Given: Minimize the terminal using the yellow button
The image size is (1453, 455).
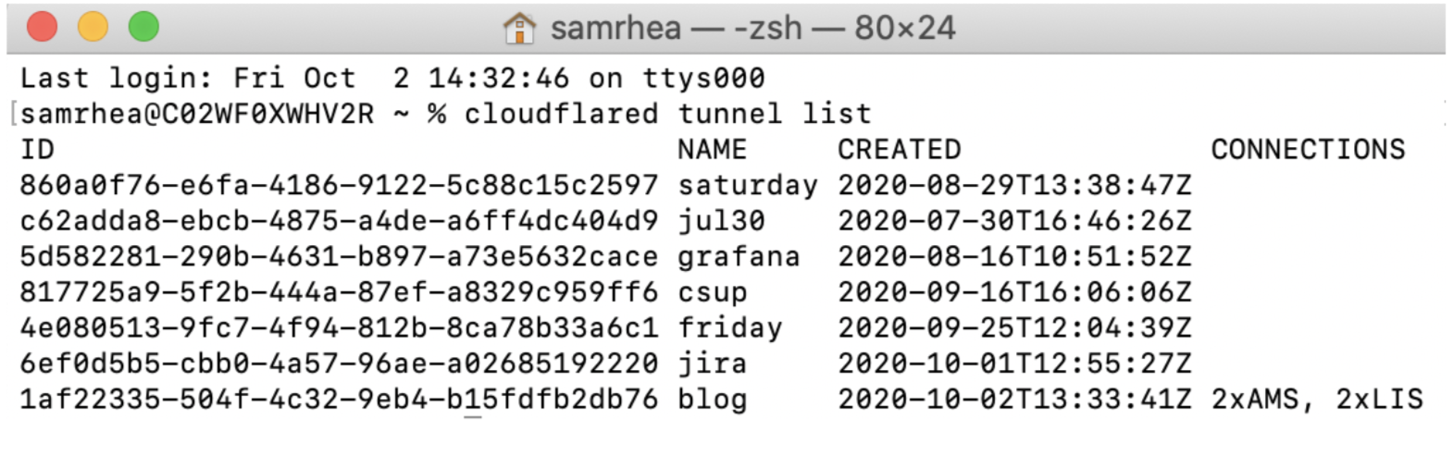Looking at the screenshot, I should [x=93, y=27].
